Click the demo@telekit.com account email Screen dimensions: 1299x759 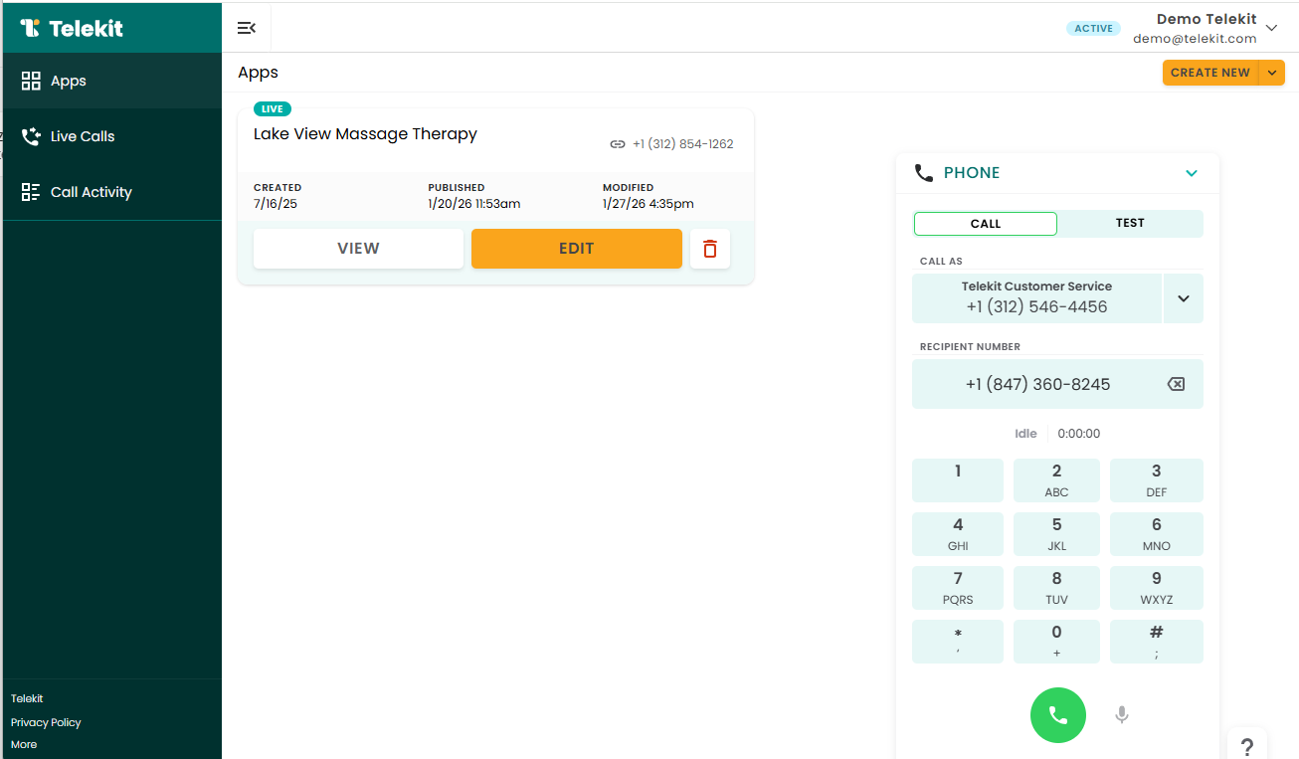(1195, 39)
